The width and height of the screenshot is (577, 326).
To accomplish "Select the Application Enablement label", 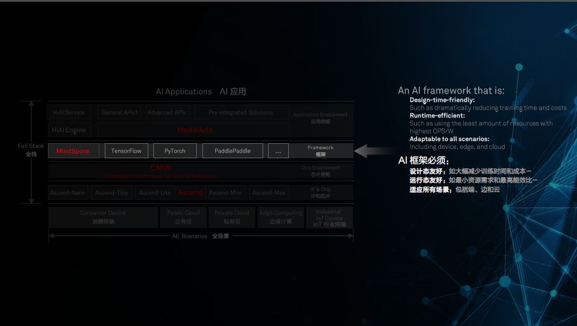I will pos(320,118).
